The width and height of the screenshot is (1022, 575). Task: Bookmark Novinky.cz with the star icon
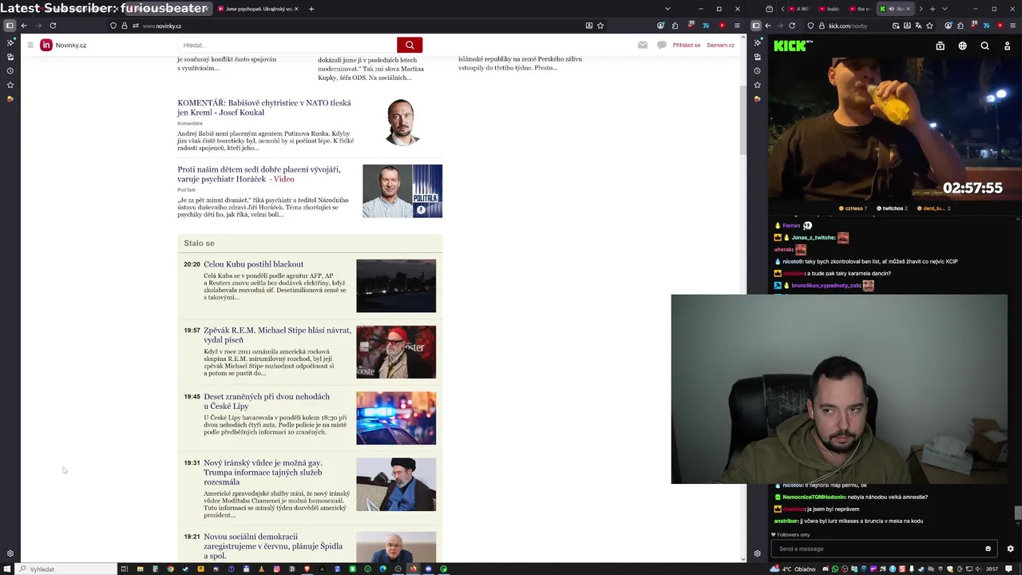(x=600, y=26)
